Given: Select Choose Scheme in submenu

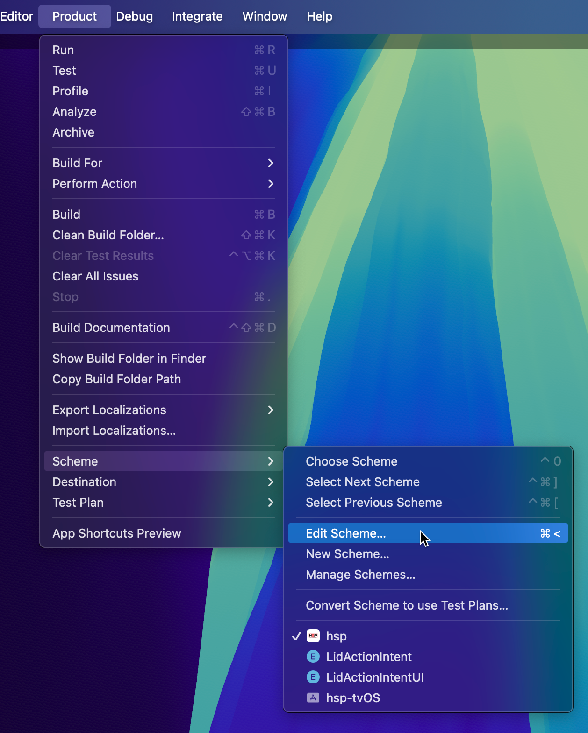Looking at the screenshot, I should pyautogui.click(x=428, y=461).
